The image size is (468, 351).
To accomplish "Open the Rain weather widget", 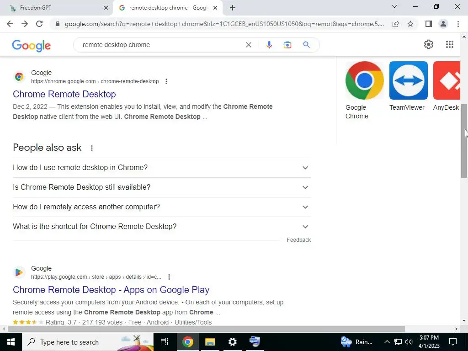I will coord(356,342).
